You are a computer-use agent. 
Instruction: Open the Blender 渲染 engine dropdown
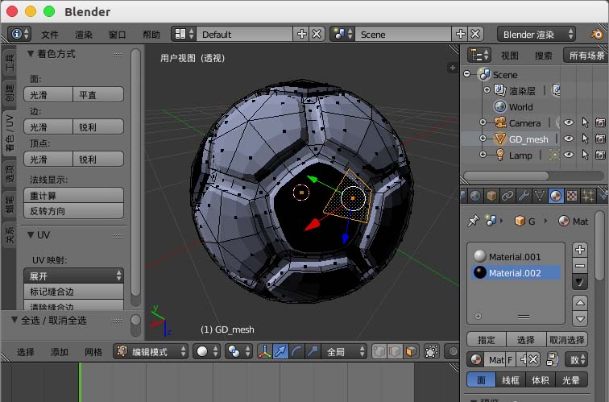click(536, 35)
